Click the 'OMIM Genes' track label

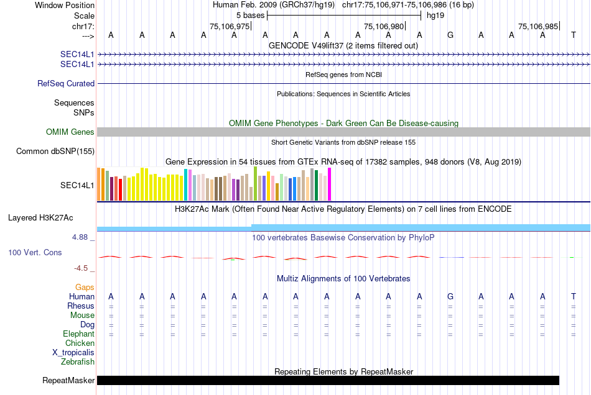[70, 132]
